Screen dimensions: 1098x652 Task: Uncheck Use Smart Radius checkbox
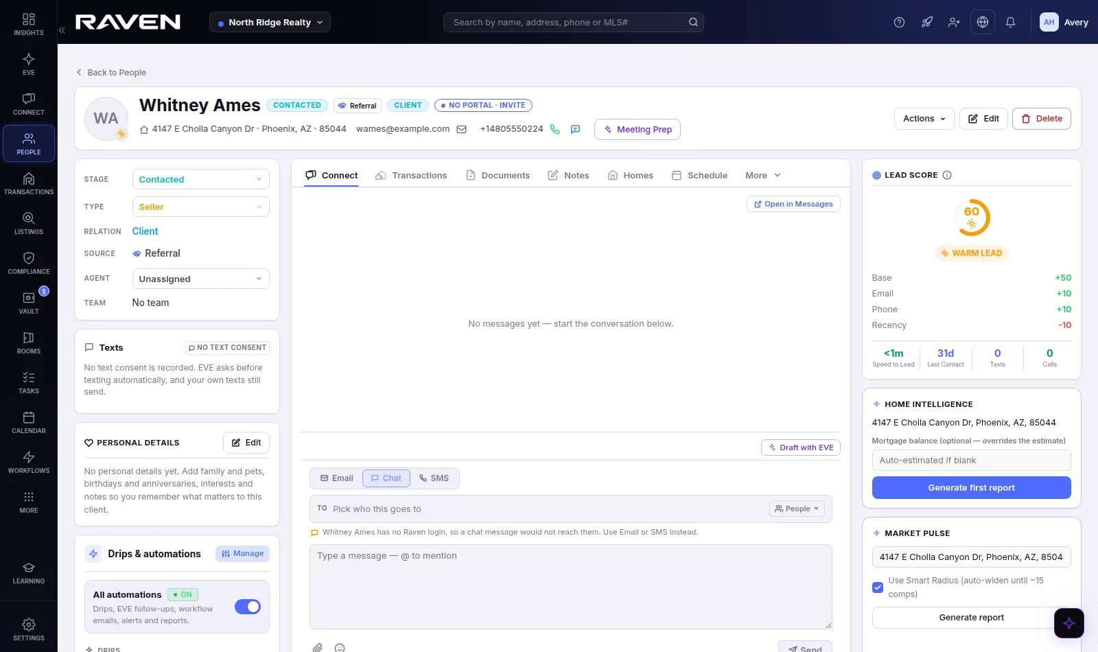tap(878, 587)
